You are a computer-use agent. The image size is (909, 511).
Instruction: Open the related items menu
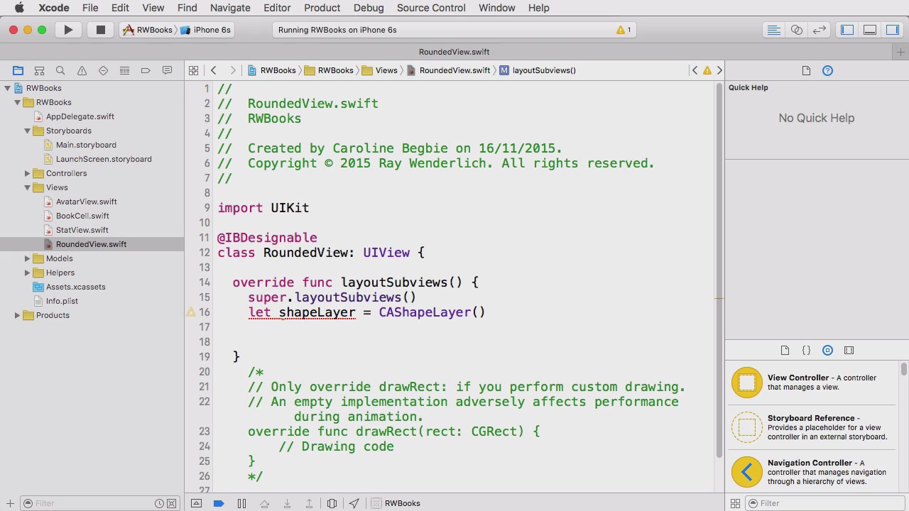click(x=193, y=70)
